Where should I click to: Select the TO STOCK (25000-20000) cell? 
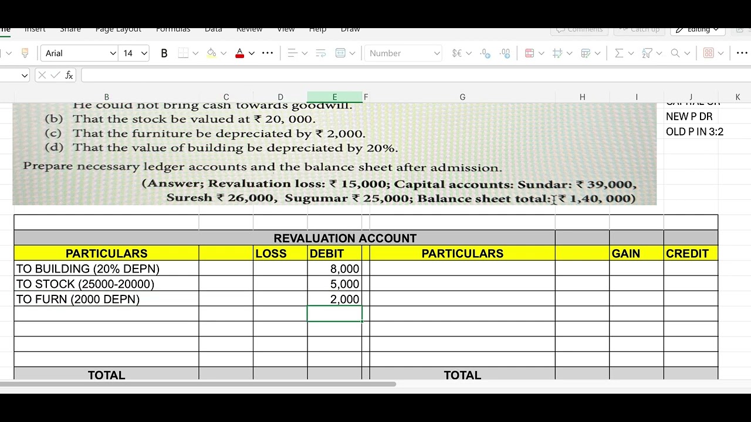click(106, 284)
